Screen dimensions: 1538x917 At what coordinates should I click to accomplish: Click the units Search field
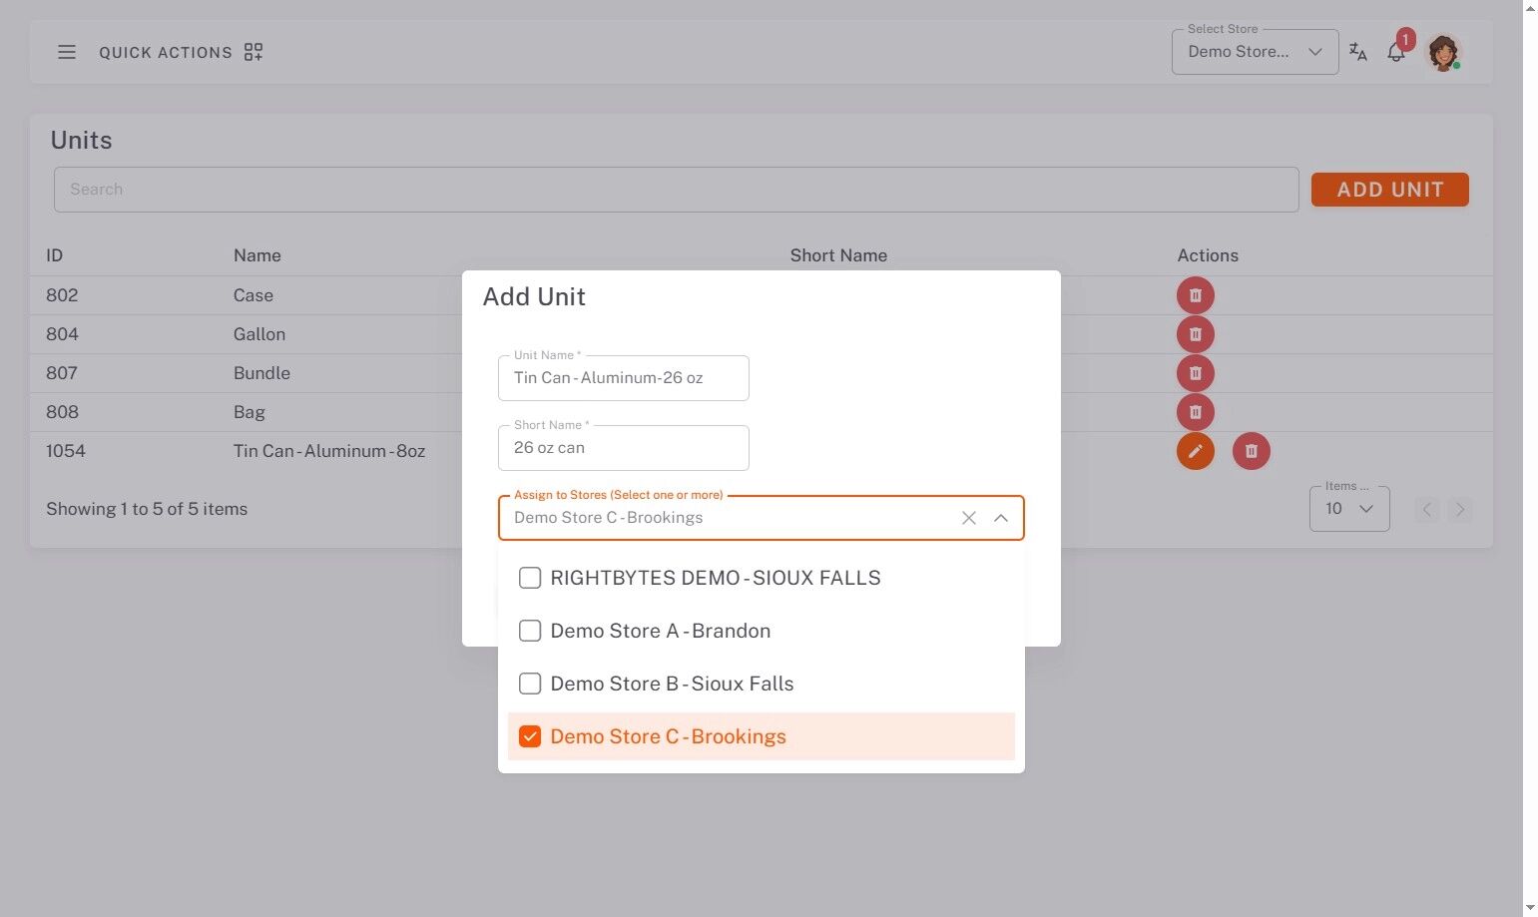pyautogui.click(x=676, y=190)
